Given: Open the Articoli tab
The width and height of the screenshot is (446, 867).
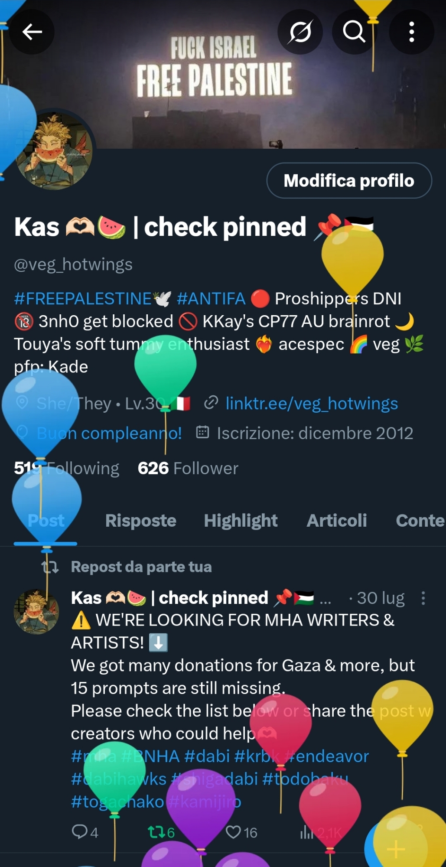Looking at the screenshot, I should tap(337, 521).
